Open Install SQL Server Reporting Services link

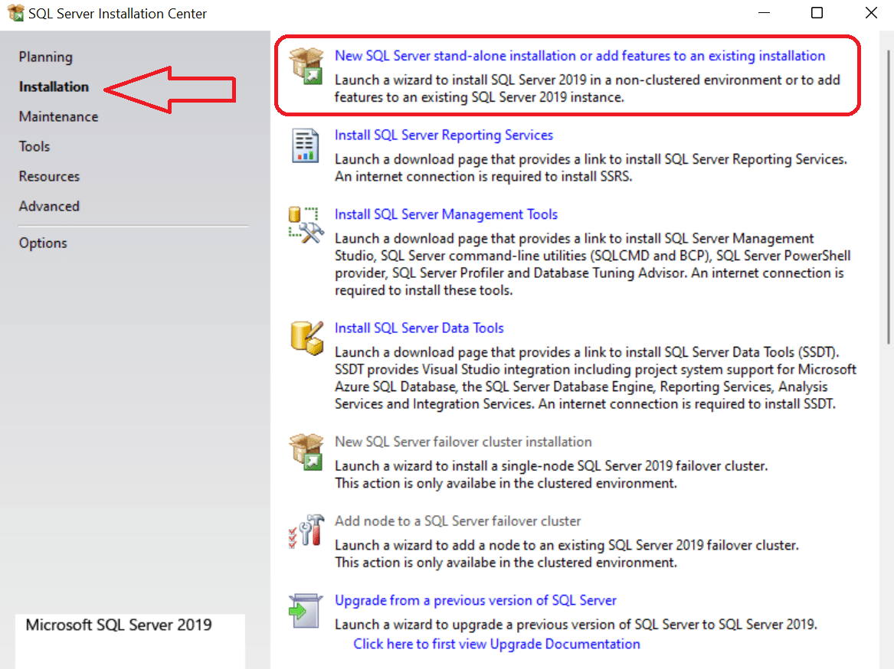pos(444,135)
